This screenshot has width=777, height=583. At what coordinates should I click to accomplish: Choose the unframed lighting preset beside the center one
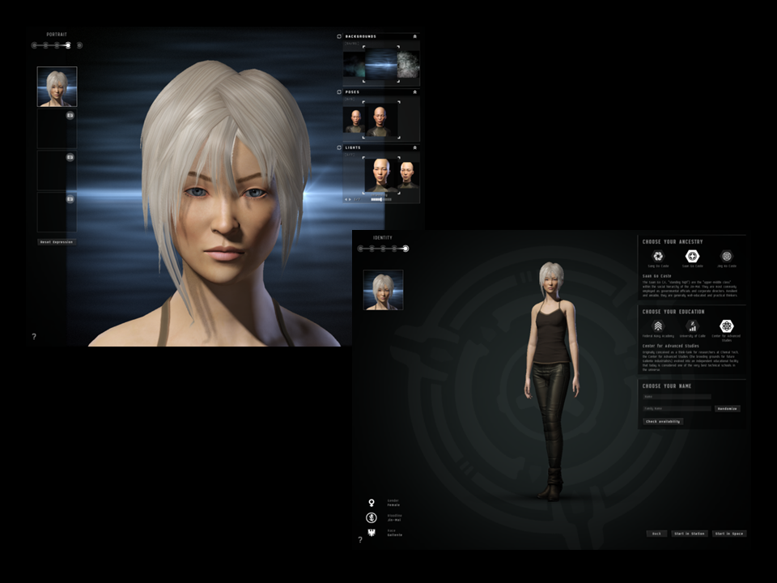point(408,175)
